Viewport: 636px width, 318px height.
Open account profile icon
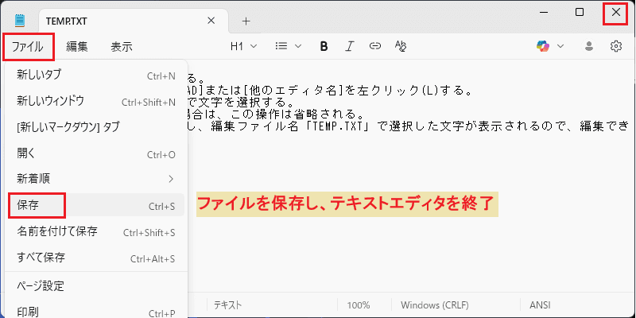(x=589, y=46)
